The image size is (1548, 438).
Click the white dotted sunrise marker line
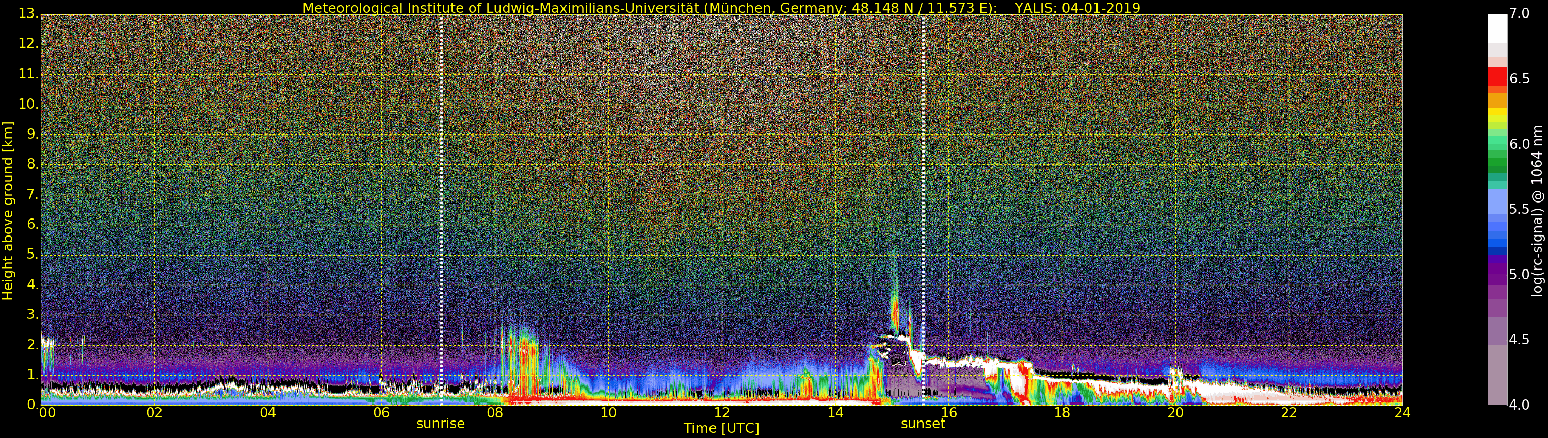tap(441, 210)
